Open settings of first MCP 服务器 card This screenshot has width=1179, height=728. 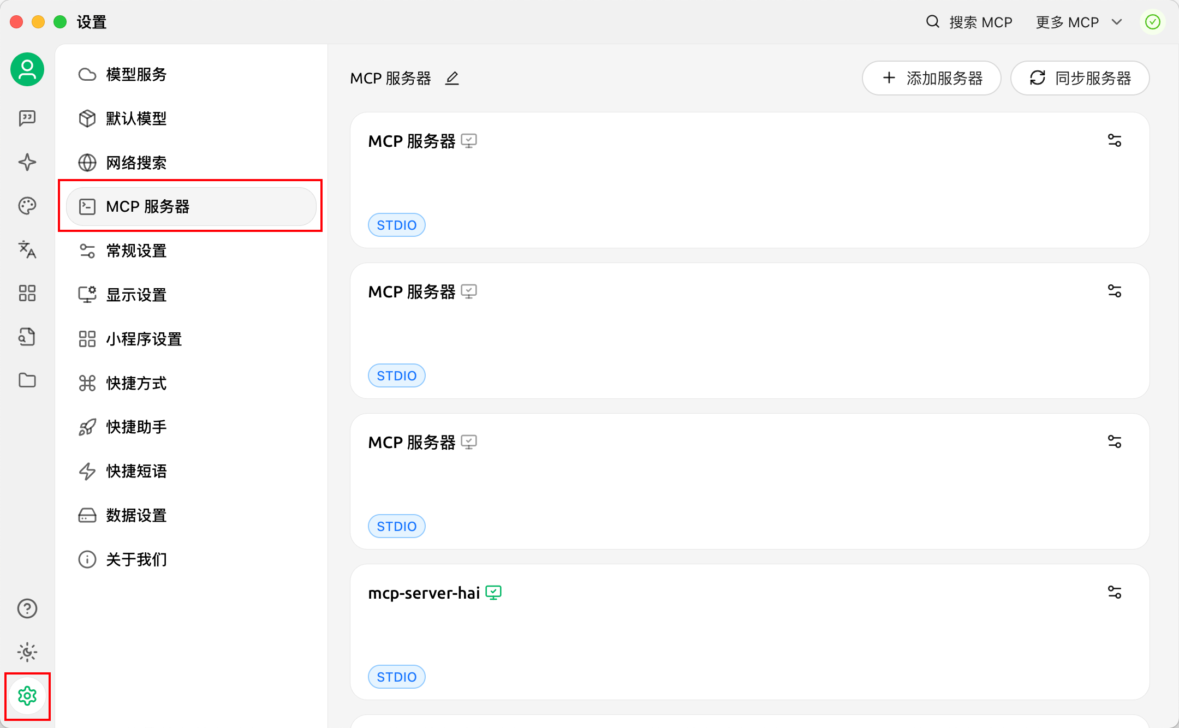(x=1114, y=141)
